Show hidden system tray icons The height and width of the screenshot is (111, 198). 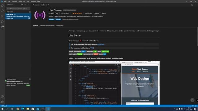(174, 109)
